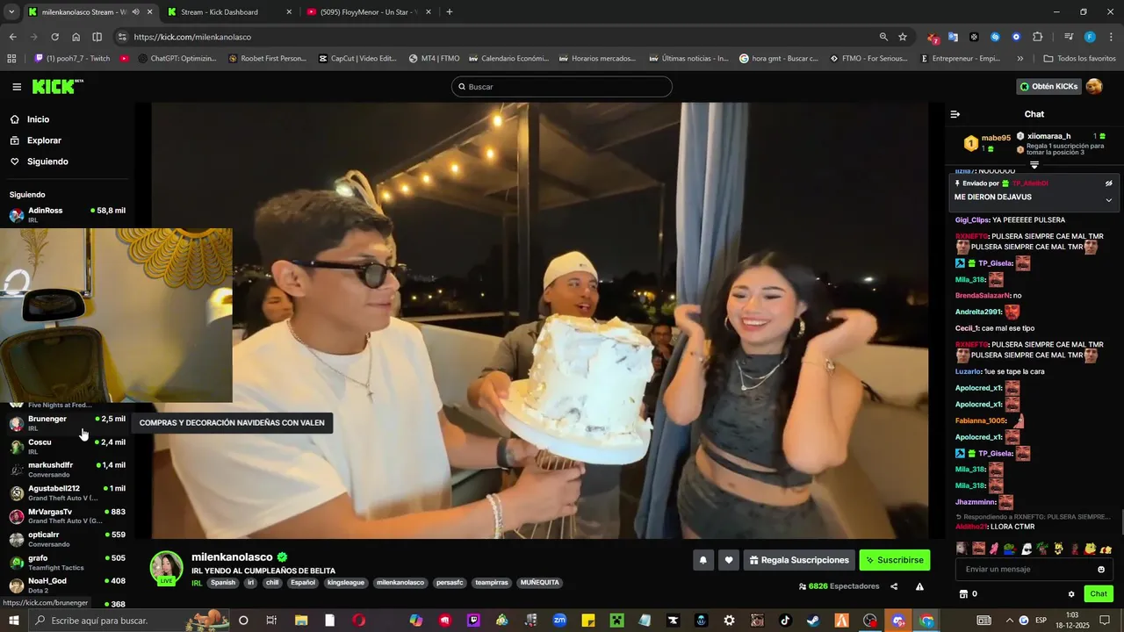The height and width of the screenshot is (632, 1124).
Task: Report stream with warning icon
Action: (x=919, y=586)
